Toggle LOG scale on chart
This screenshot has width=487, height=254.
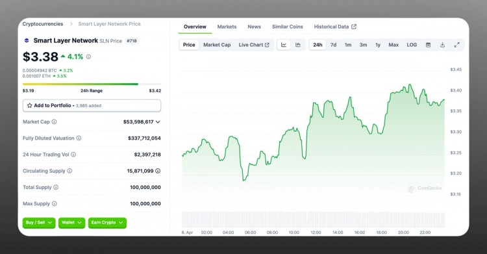(x=412, y=45)
